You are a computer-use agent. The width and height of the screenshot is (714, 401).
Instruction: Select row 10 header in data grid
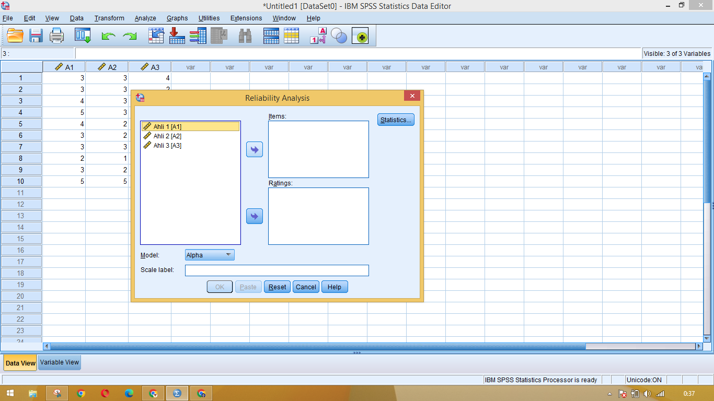coord(21,181)
